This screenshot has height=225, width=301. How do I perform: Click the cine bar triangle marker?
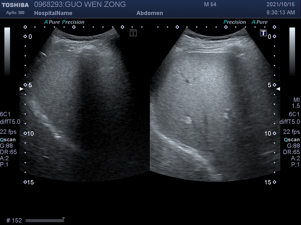tap(63, 218)
